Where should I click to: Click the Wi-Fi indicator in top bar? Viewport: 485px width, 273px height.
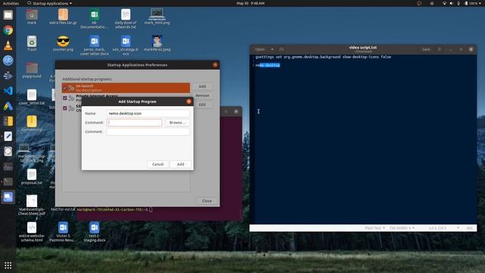[x=444, y=3]
